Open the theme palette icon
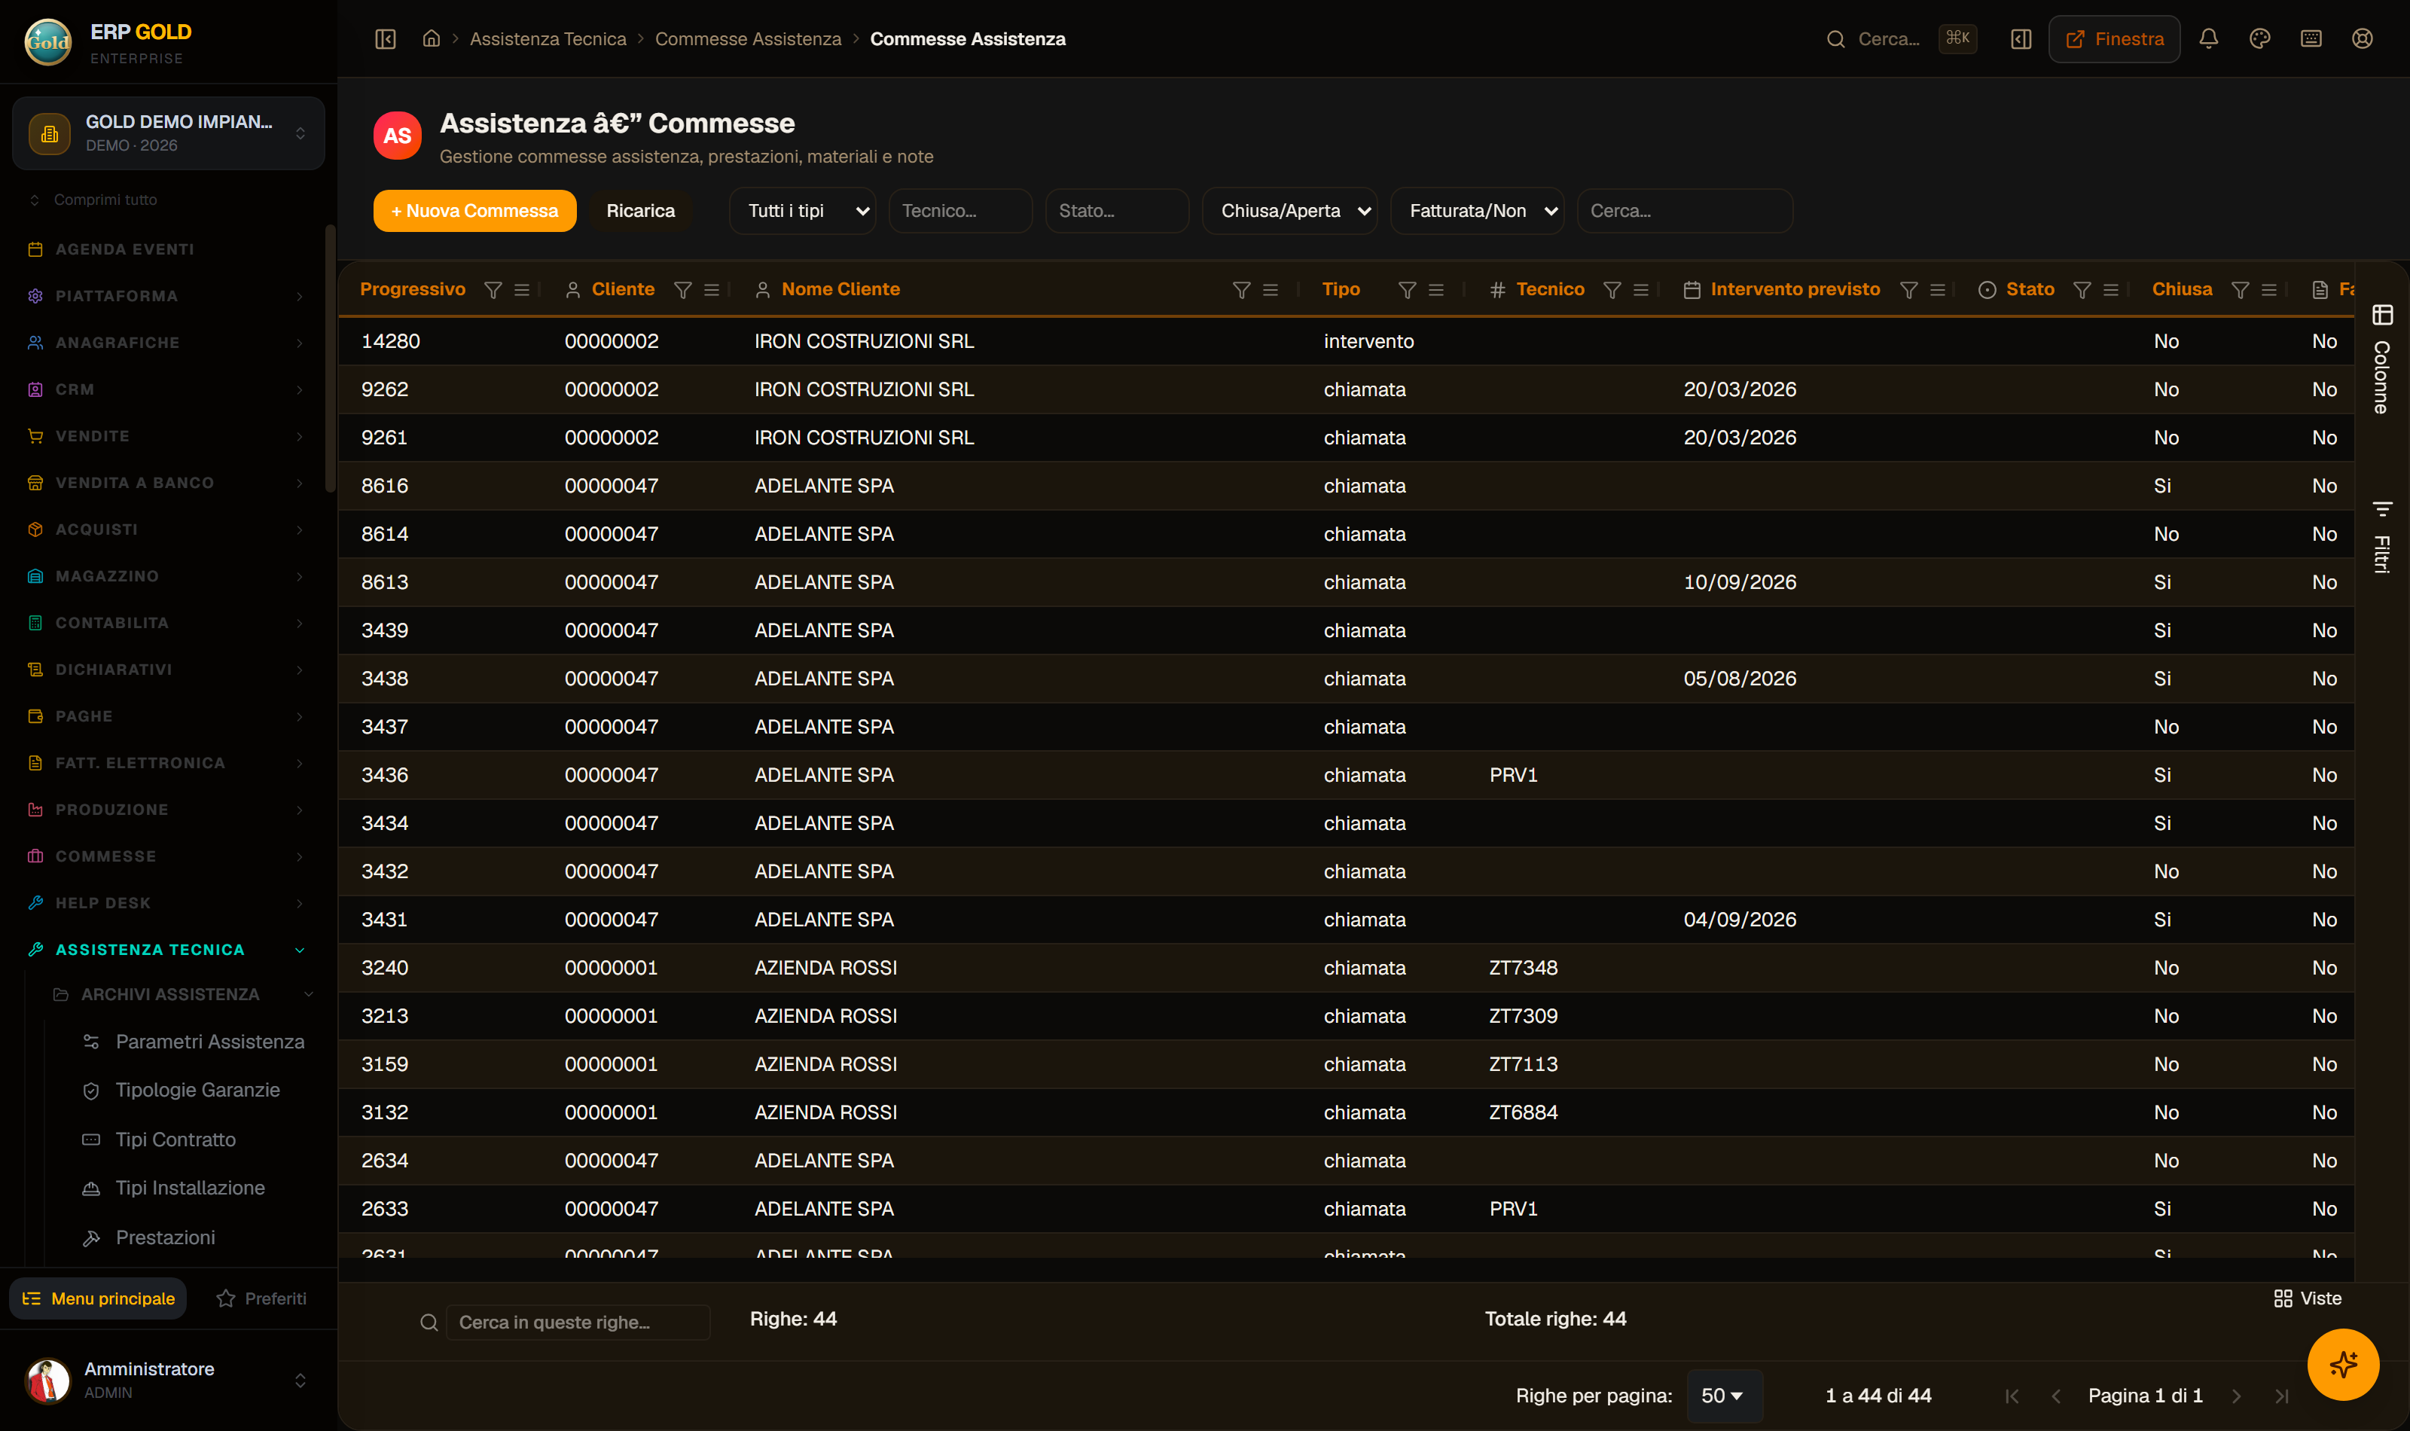Screen dimensions: 2410x1431 tap(2259, 38)
